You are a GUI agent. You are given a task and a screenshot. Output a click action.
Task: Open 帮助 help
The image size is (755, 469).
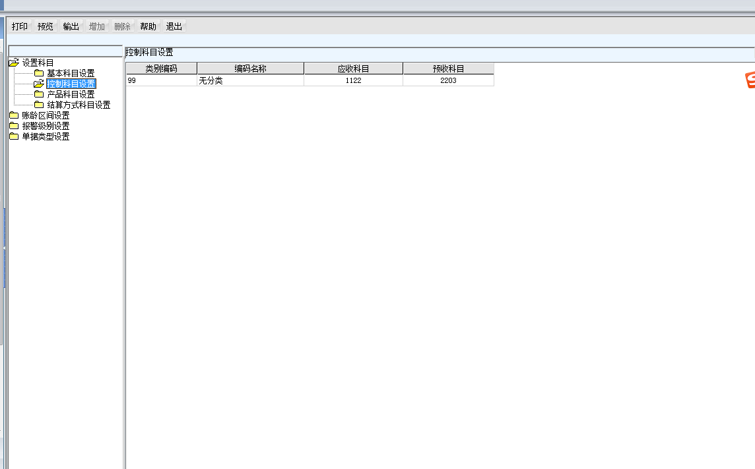tap(148, 26)
